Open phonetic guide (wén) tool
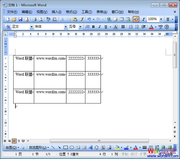This screenshot has width=180, height=159. 160,27
